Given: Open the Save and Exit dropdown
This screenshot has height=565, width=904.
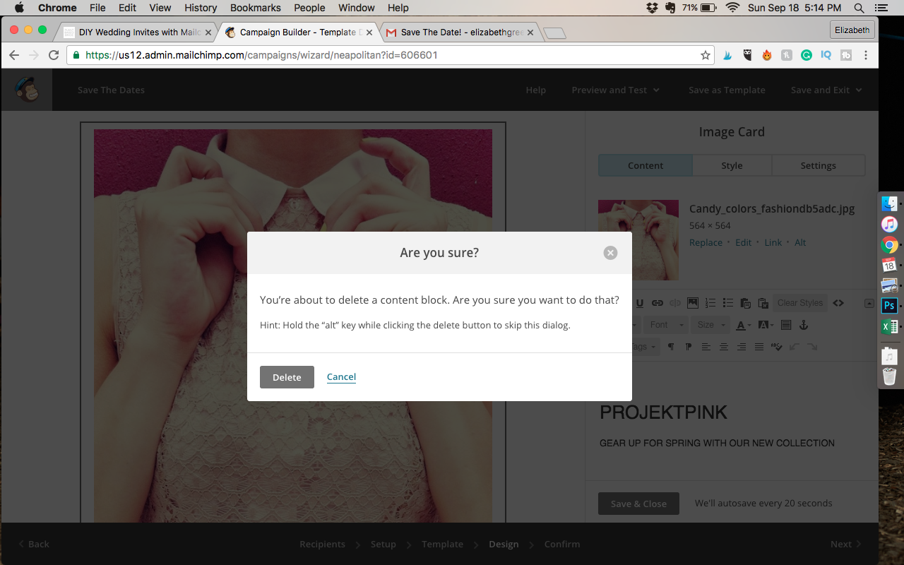Looking at the screenshot, I should (x=826, y=90).
